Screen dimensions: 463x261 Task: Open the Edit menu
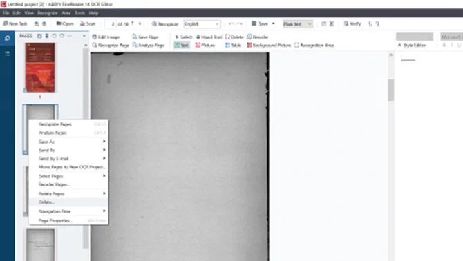coord(17,13)
